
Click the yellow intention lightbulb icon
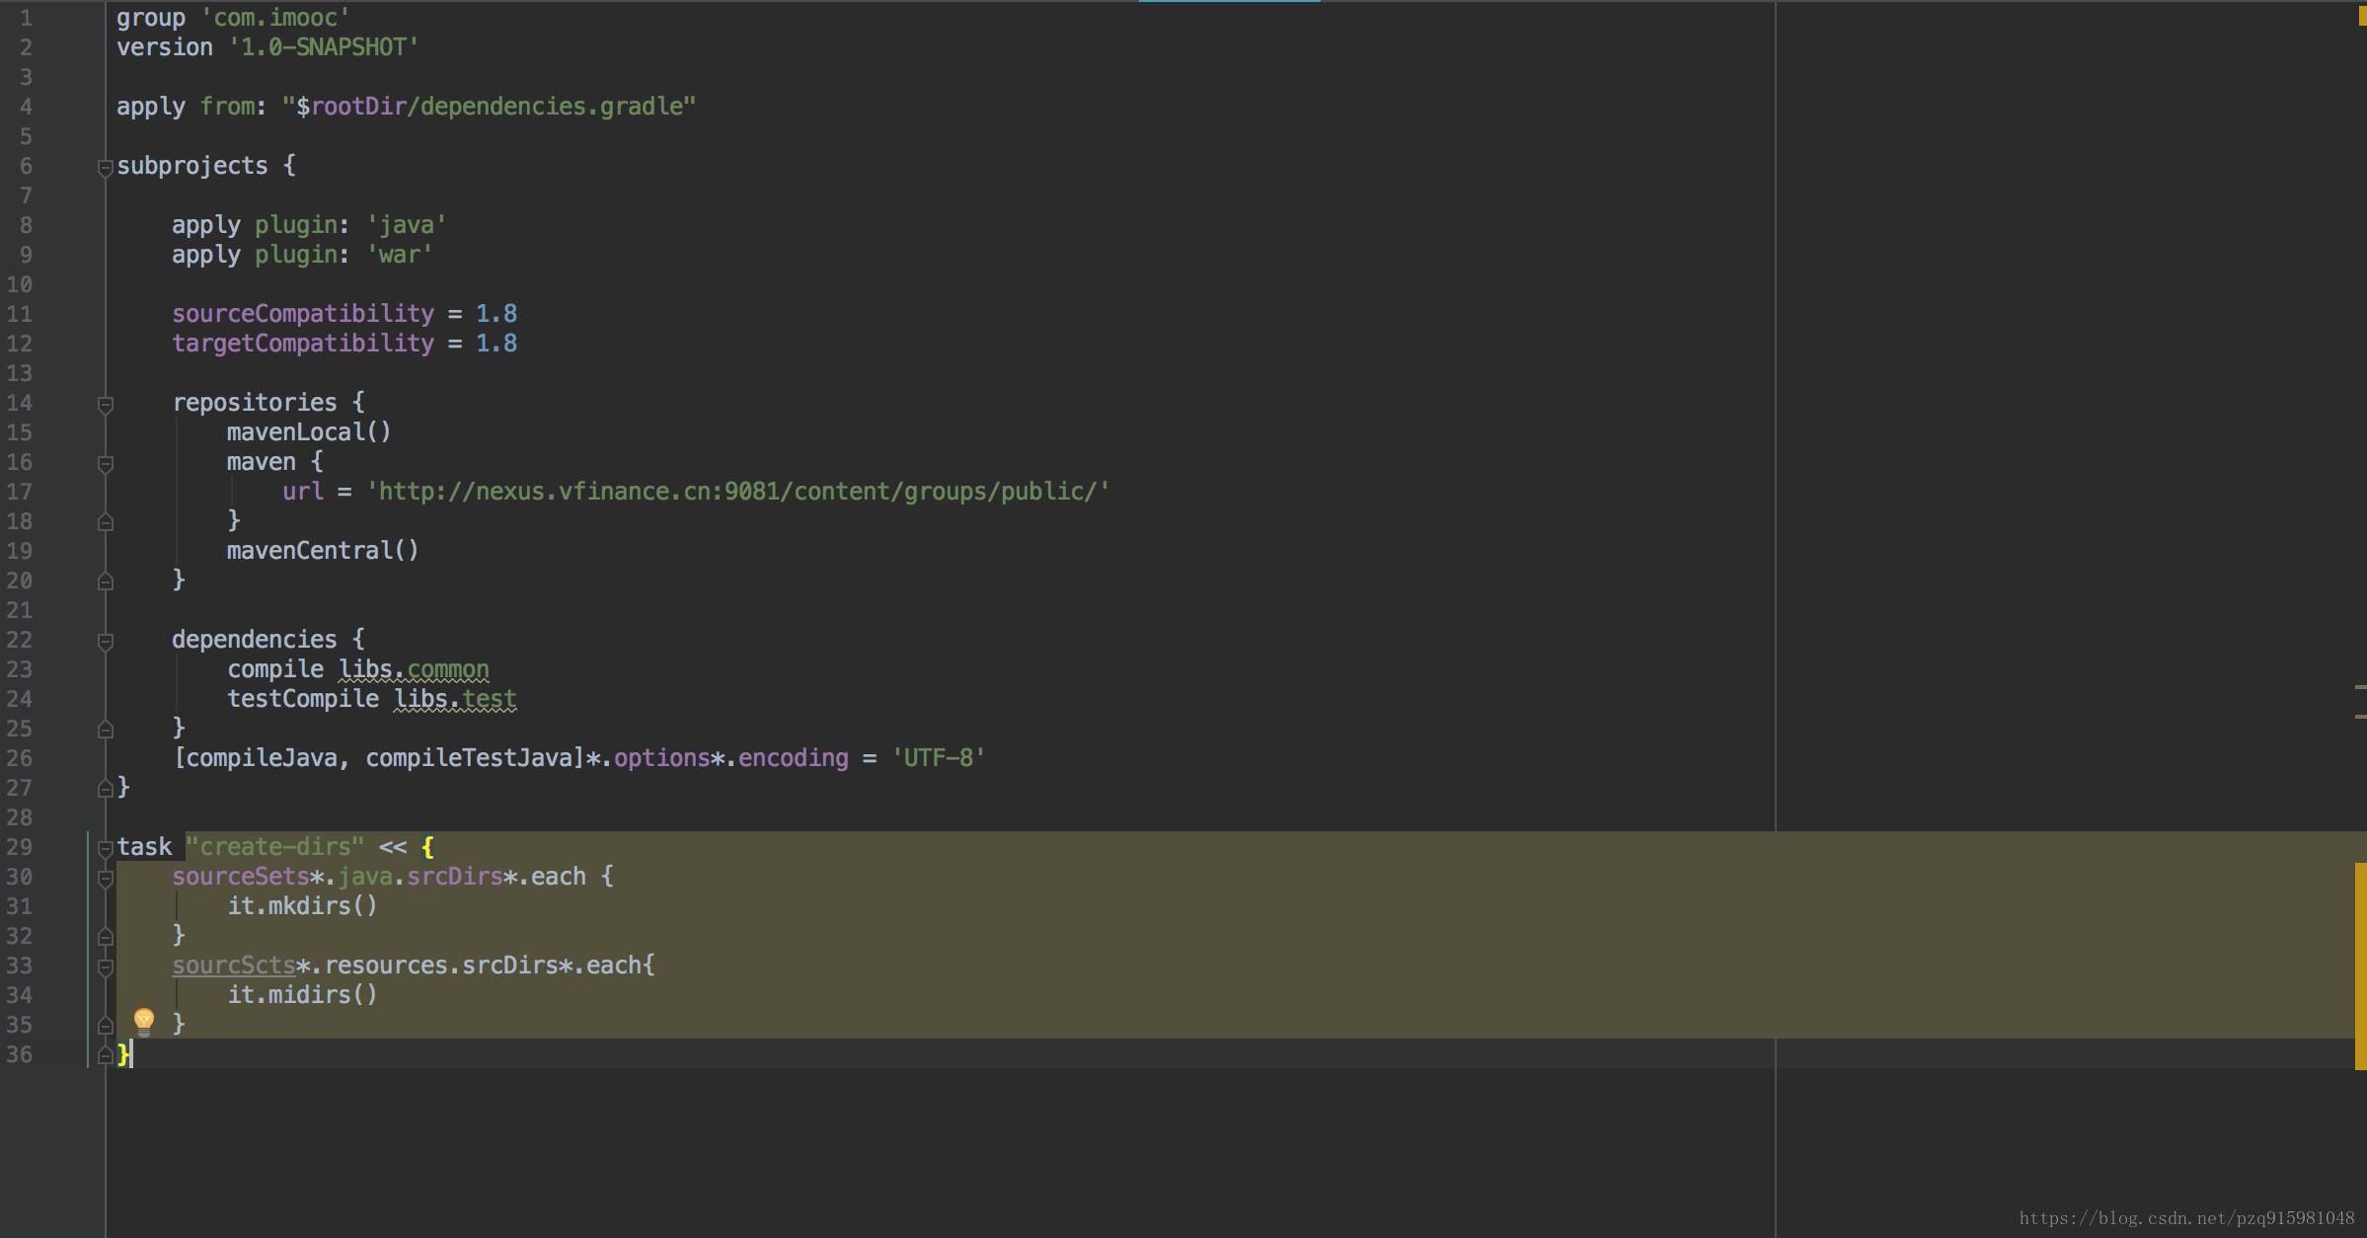144,1020
